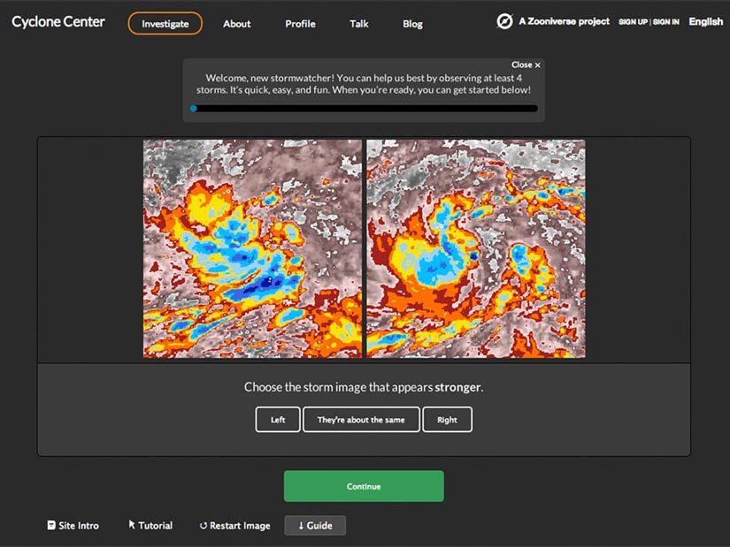This screenshot has height=547, width=730.
Task: Open the Site Intro link
Action: [x=73, y=526]
